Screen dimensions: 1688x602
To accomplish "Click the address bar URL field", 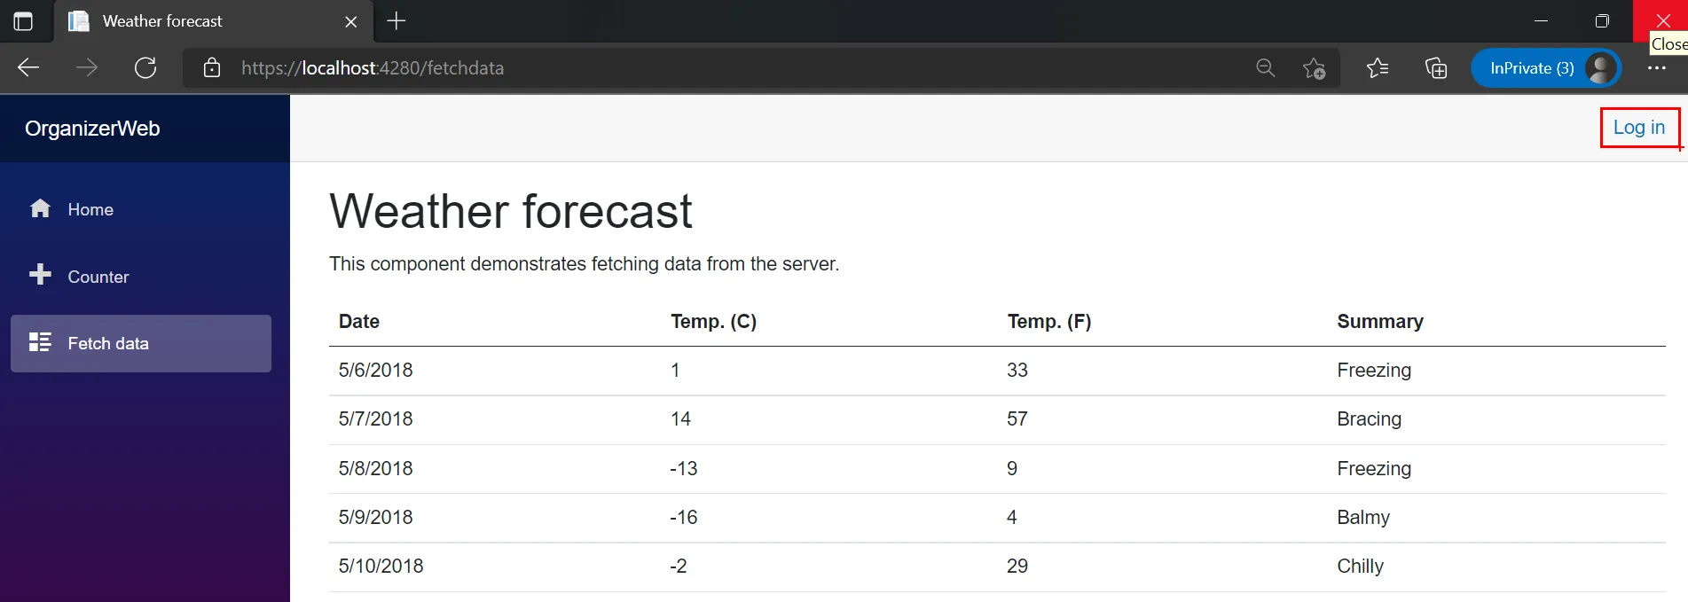I will pos(710,68).
